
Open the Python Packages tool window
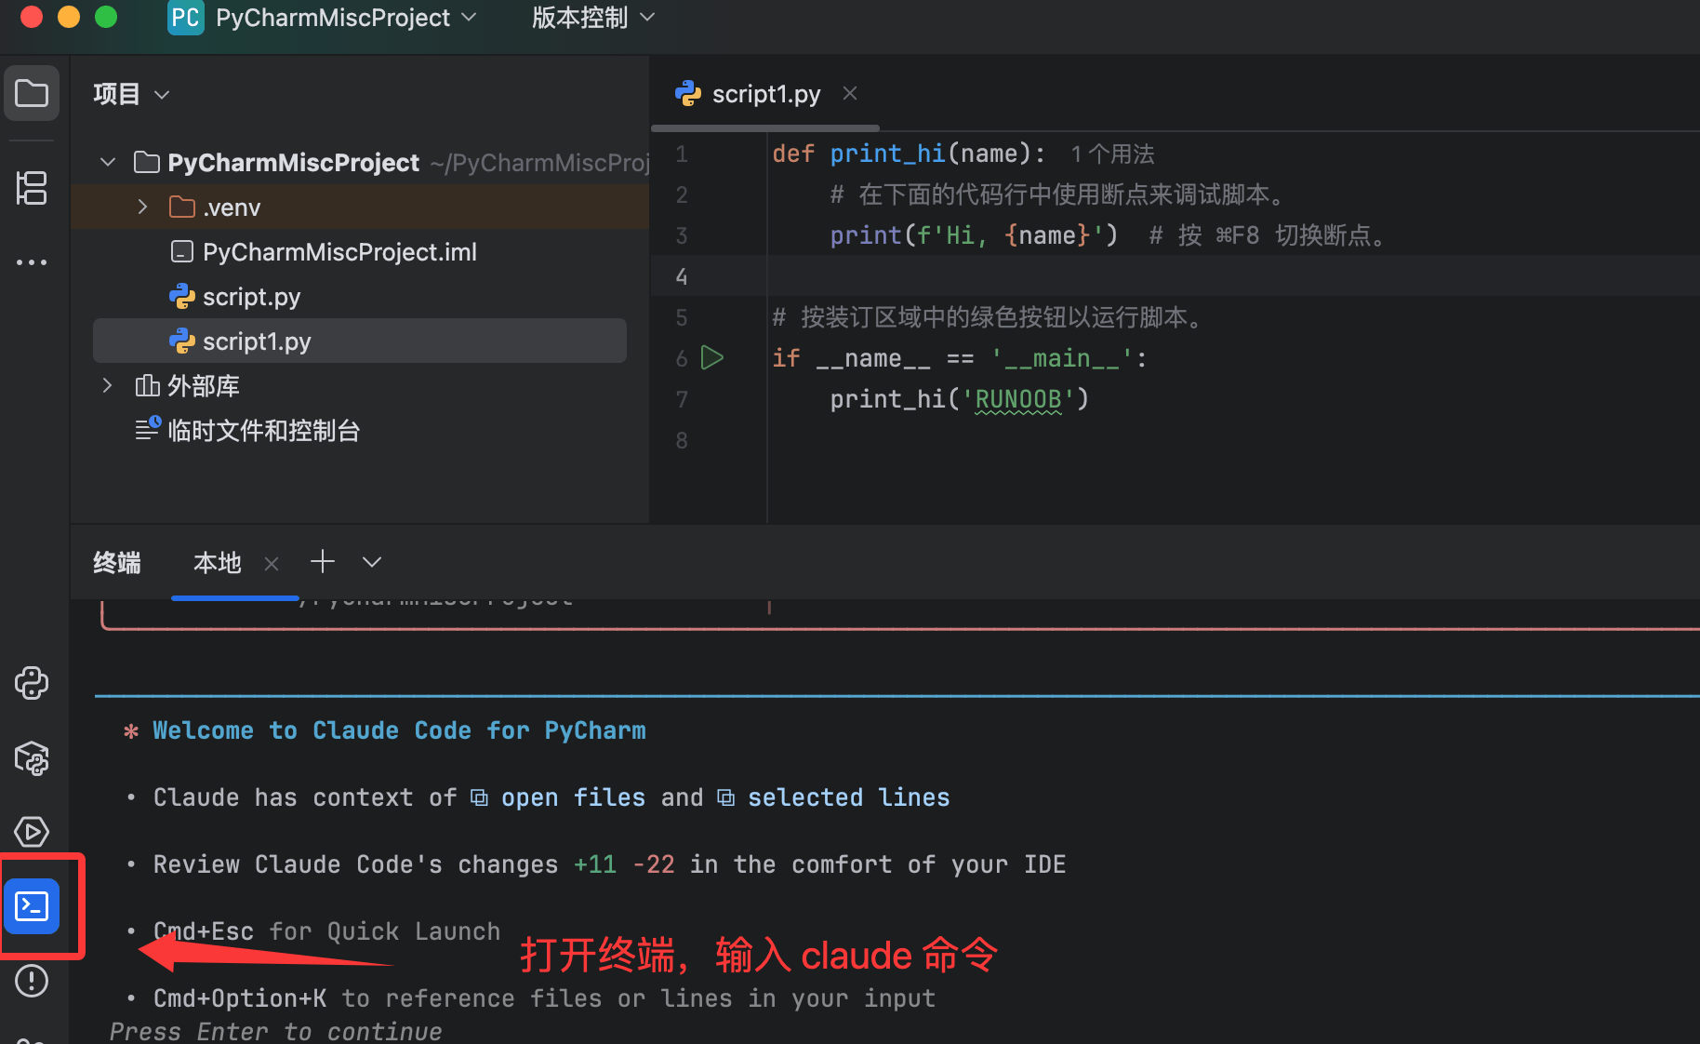32,757
